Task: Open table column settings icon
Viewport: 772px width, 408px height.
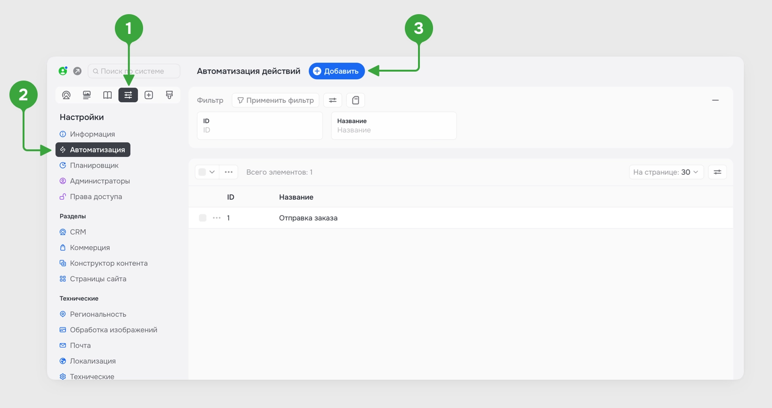Action: coord(717,172)
